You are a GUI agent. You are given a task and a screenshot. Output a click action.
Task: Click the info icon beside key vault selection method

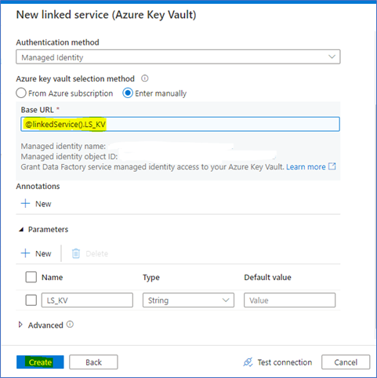pyautogui.click(x=145, y=78)
